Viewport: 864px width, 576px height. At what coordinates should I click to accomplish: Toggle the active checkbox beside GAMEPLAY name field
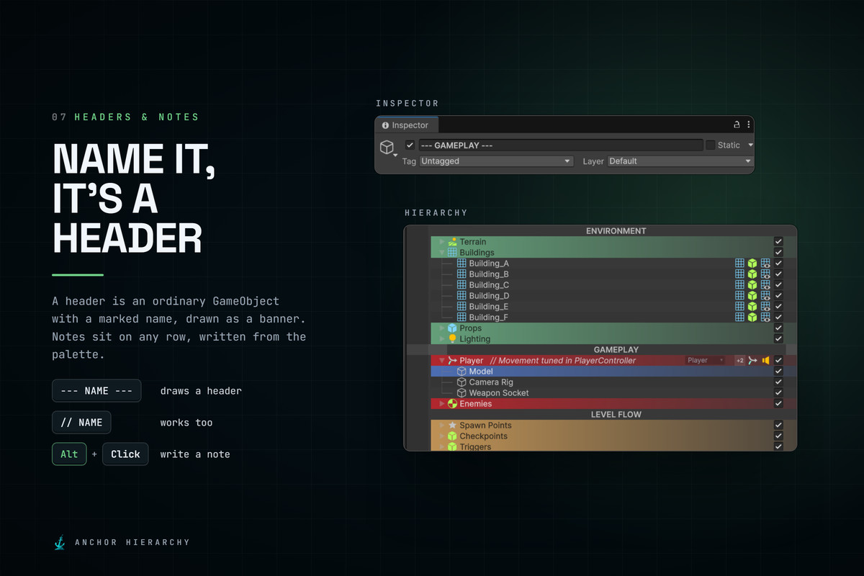coord(410,145)
